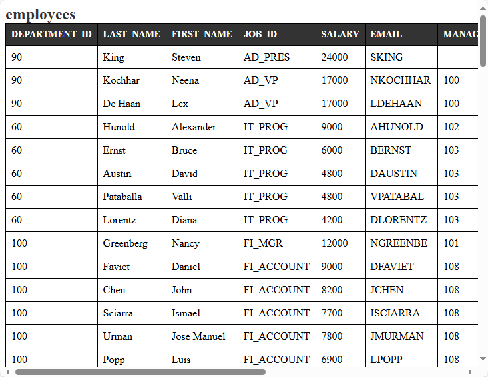The height and width of the screenshot is (377, 488).
Task: Click the horizontal scrollbar thumb
Action: coord(140,372)
